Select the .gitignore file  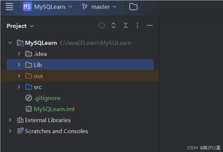coord(47,98)
